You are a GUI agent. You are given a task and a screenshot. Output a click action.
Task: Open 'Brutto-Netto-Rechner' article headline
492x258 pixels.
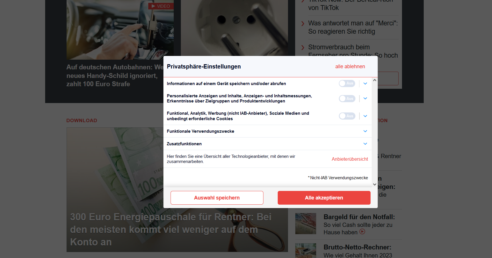357,247
